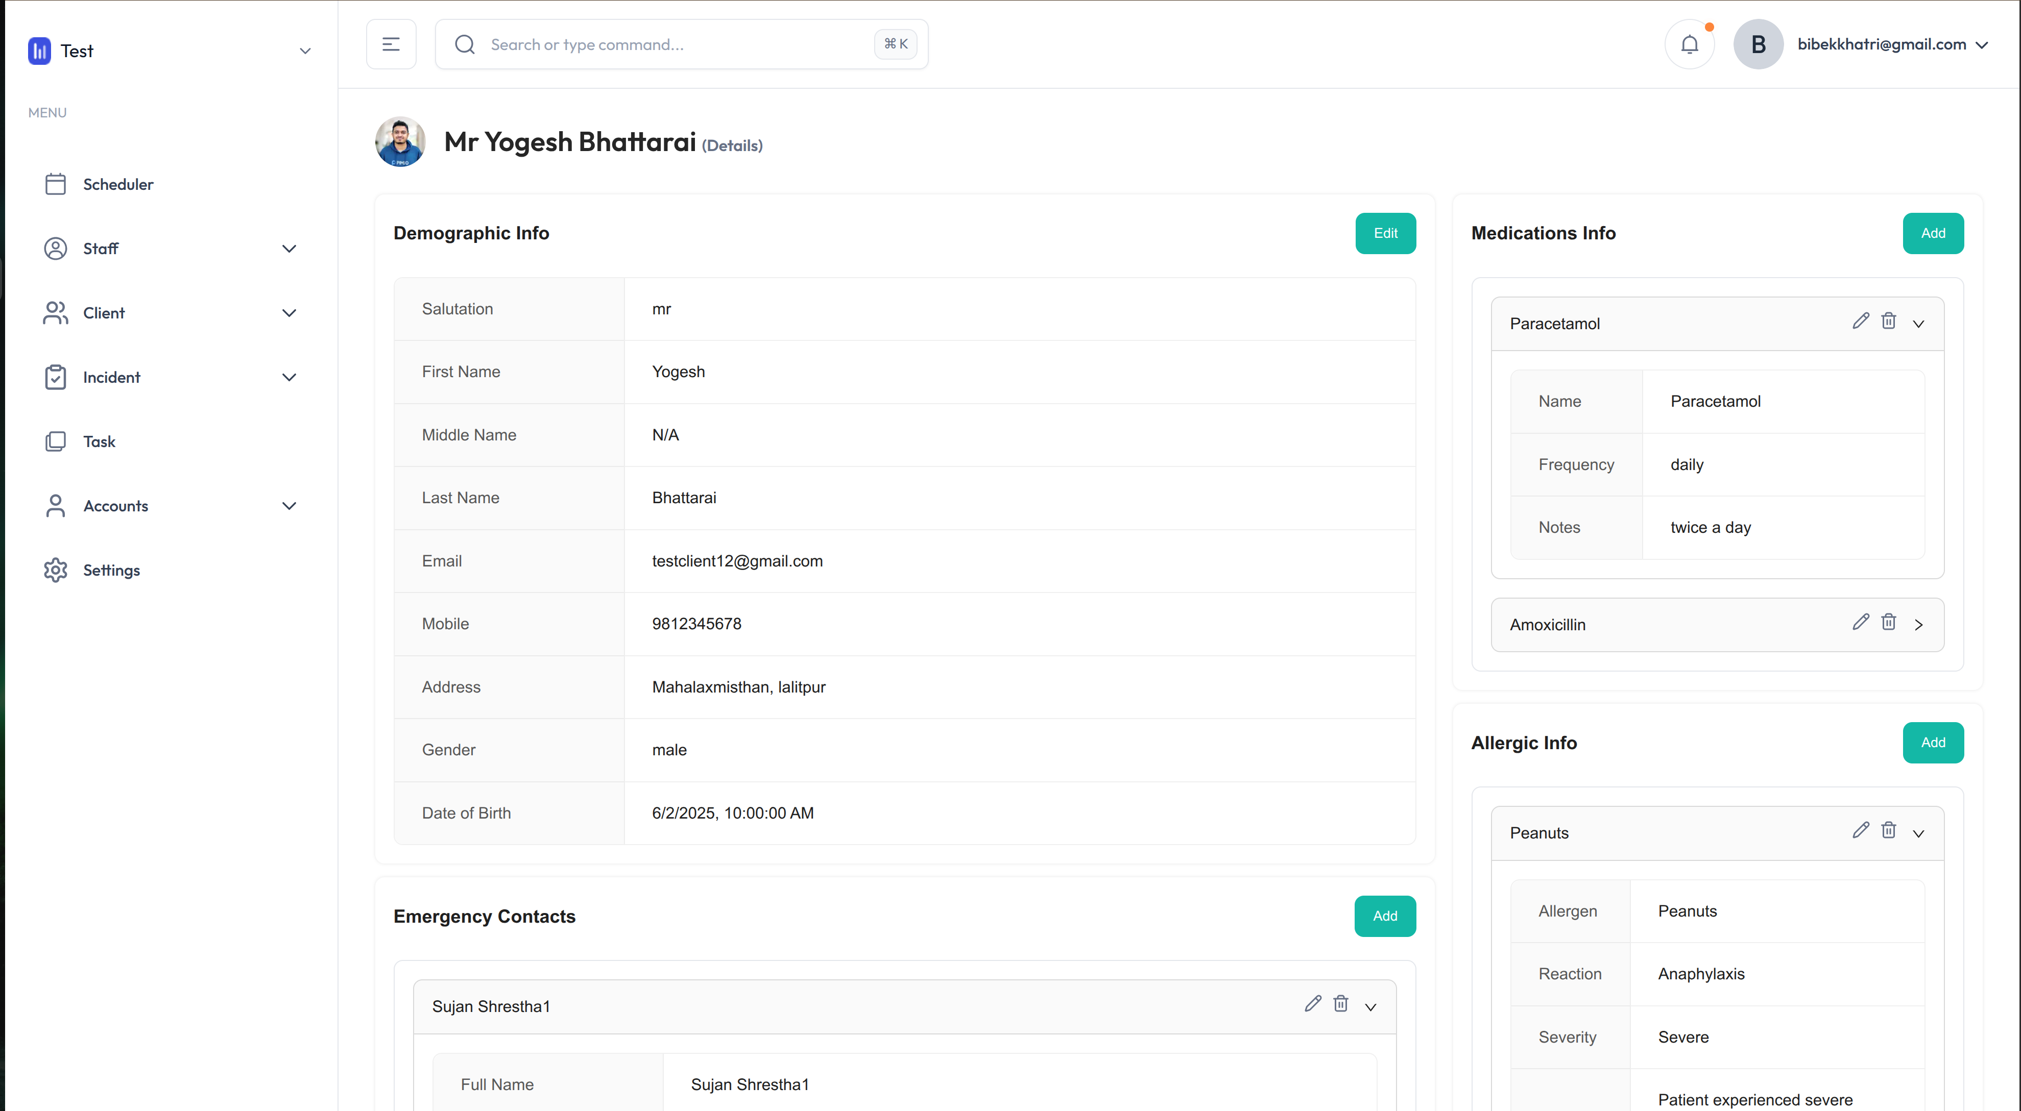Viewport: 2021px width, 1111px height.
Task: Open the Test workspace dropdown
Action: pos(305,51)
